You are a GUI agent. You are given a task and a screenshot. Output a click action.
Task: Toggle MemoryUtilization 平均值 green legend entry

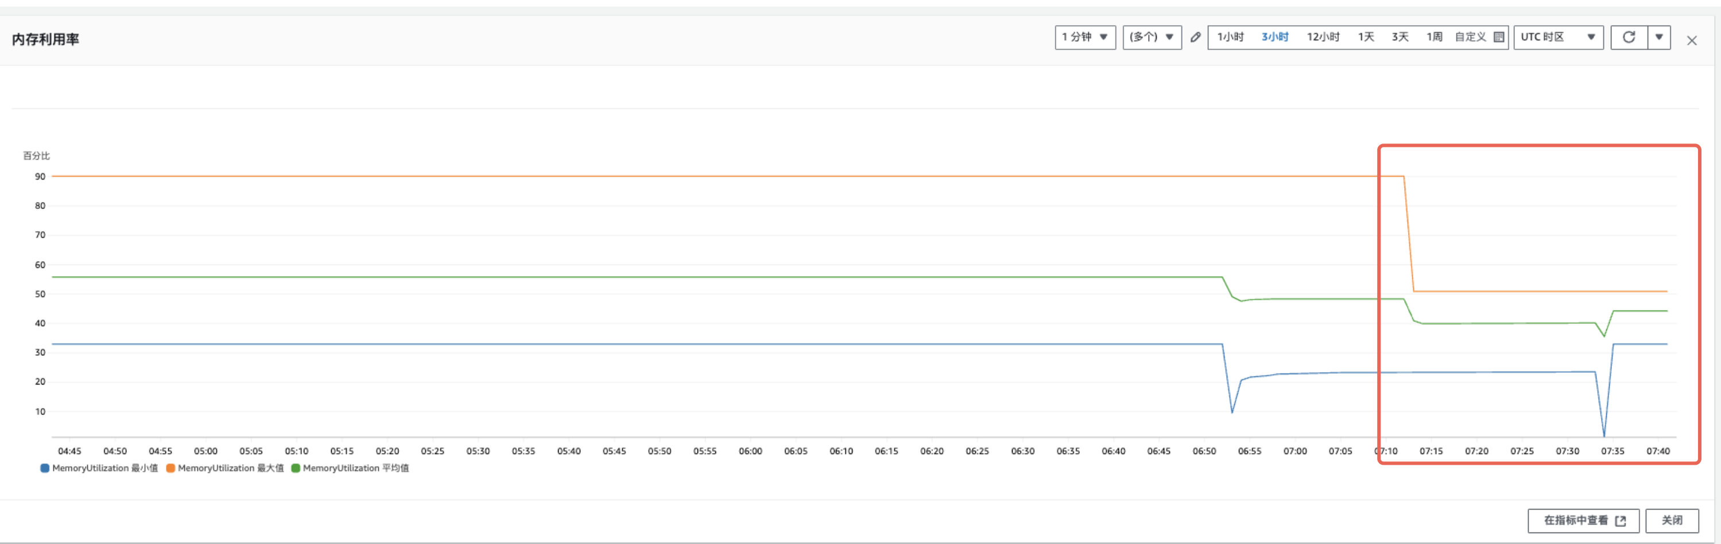[x=350, y=469]
